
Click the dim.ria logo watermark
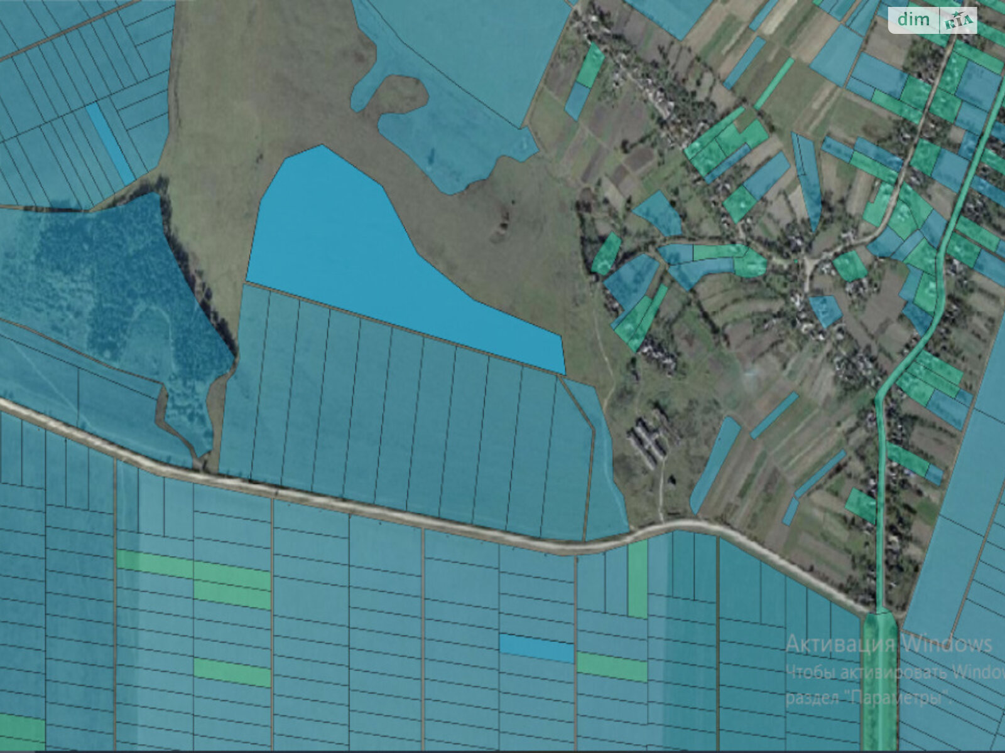pyautogui.click(x=933, y=20)
